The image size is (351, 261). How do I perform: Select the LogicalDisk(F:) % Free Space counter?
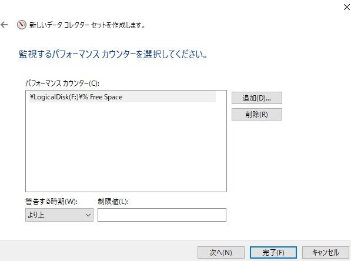point(122,97)
